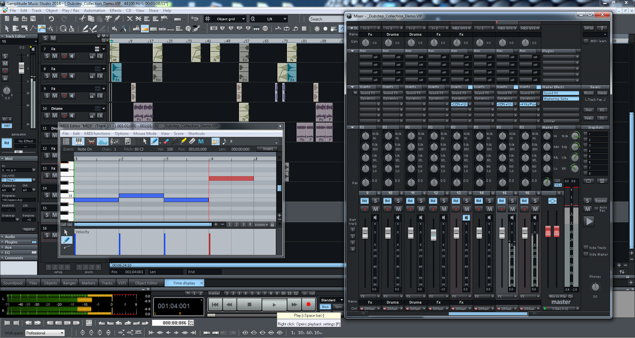Image resolution: width=635 pixels, height=338 pixels.
Task: Expand the Plugins section in Track Editor
Action: (19, 242)
